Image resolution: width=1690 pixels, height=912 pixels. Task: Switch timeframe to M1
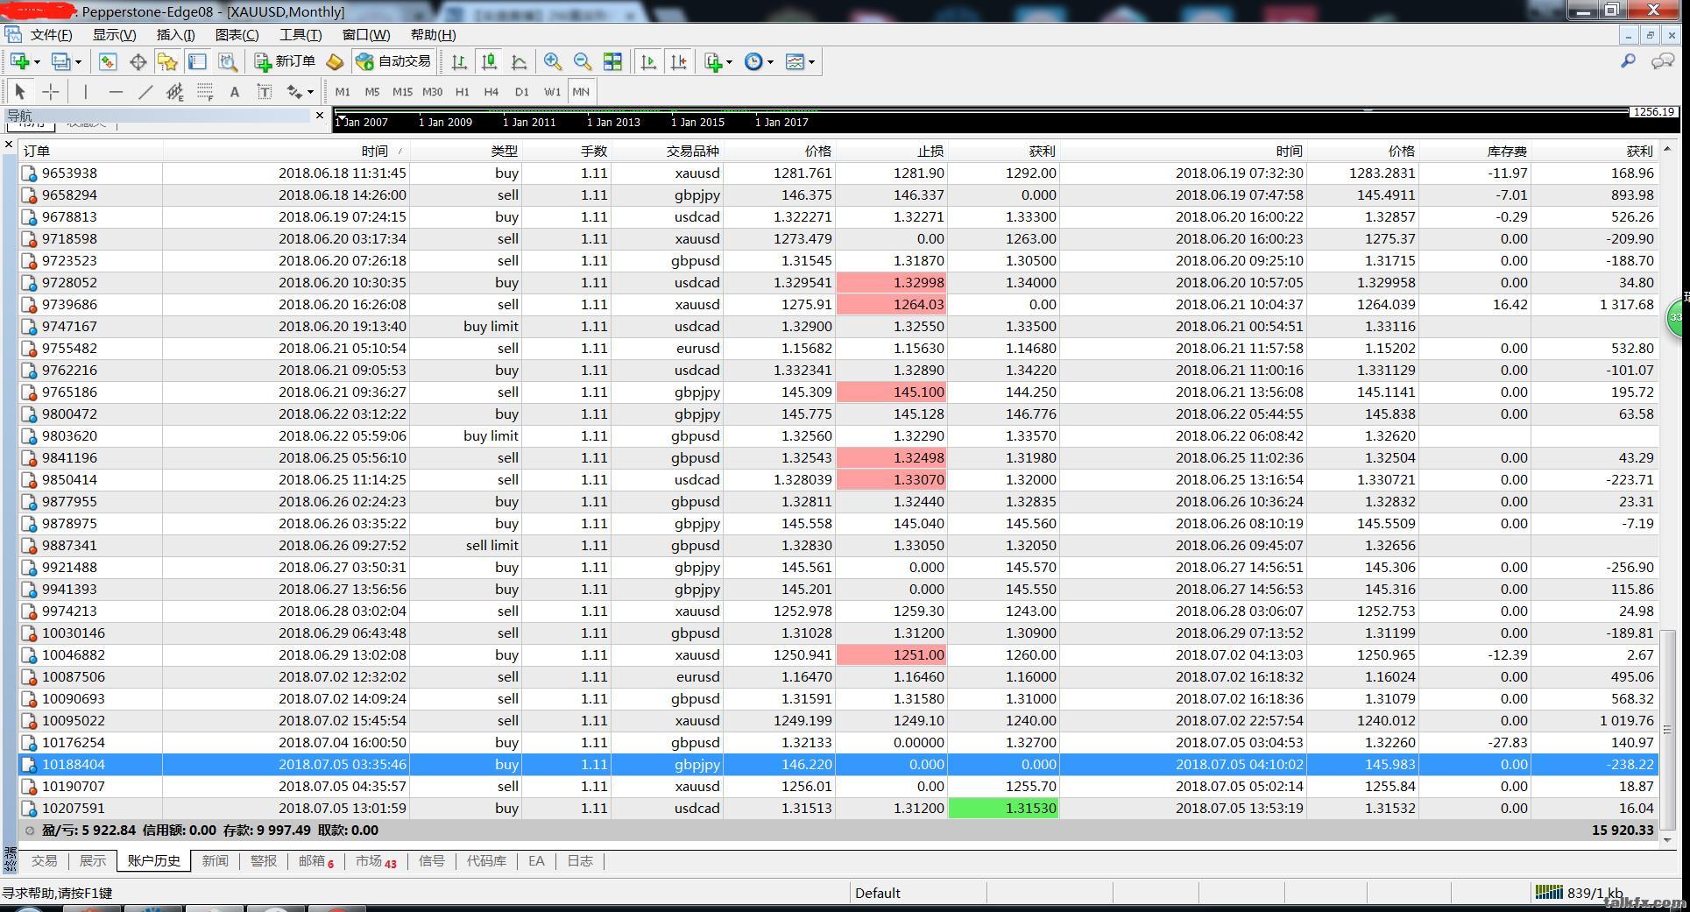[343, 91]
